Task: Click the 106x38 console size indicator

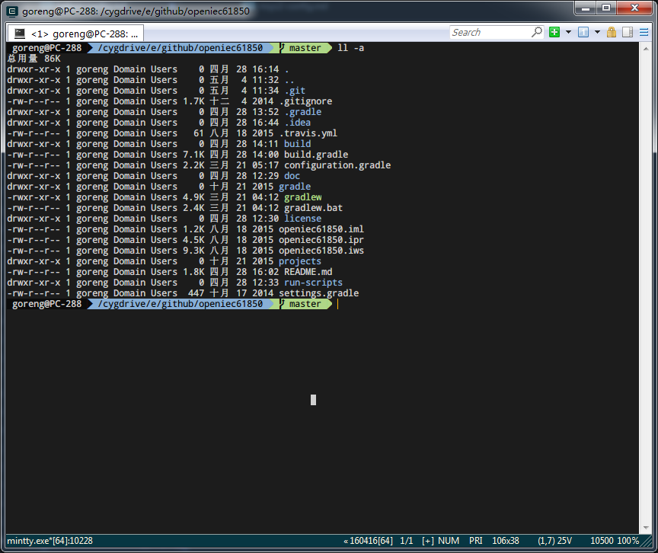Action: (506, 540)
